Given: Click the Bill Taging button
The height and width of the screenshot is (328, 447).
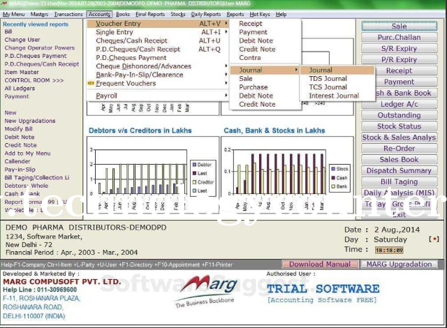Looking at the screenshot, I should coord(399,181).
